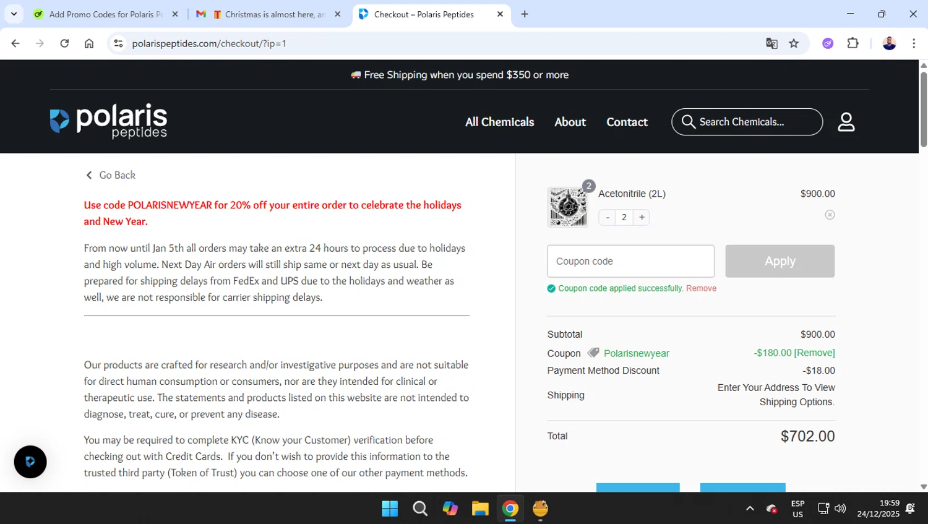Viewport: 928px width, 524px height.
Task: Open the user account icon
Action: point(846,122)
